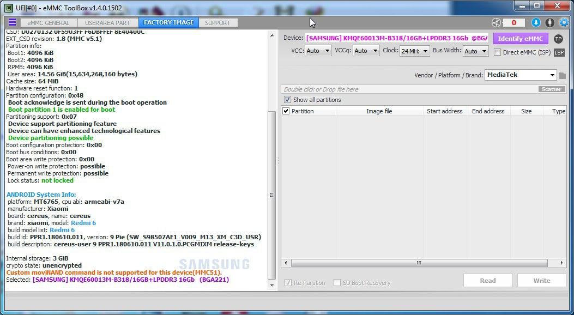Click the Device name field

397,38
